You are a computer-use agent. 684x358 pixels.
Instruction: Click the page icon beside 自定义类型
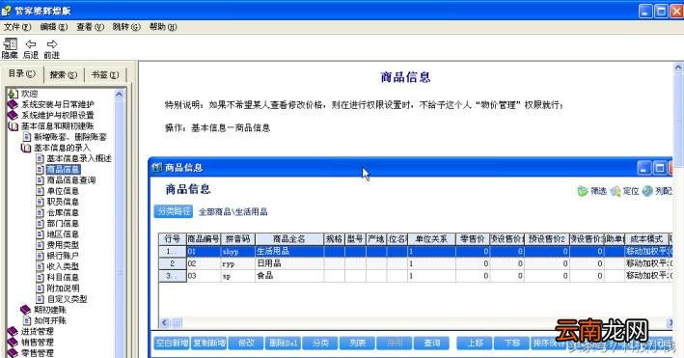pos(41,299)
